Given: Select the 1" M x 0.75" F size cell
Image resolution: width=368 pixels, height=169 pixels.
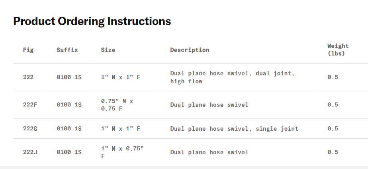Looking at the screenshot, I should click(122, 152).
